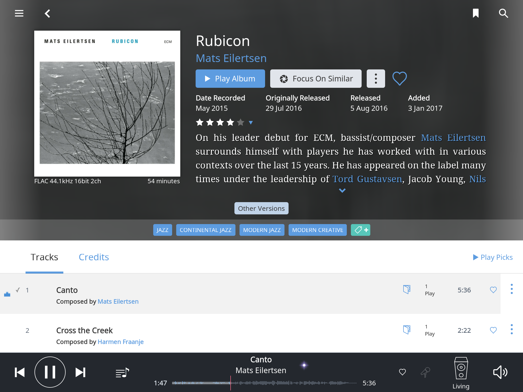Select the Canto track row title

[x=67, y=290]
